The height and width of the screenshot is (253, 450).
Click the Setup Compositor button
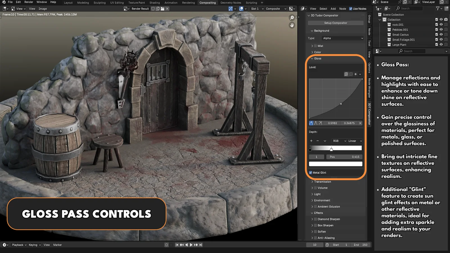coord(335,23)
